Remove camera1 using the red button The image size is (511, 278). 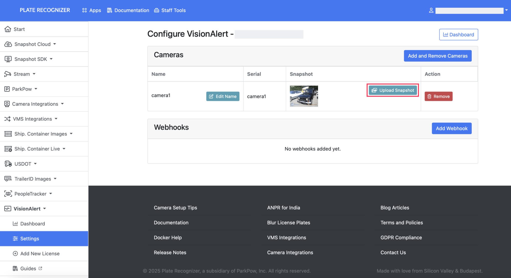point(438,96)
